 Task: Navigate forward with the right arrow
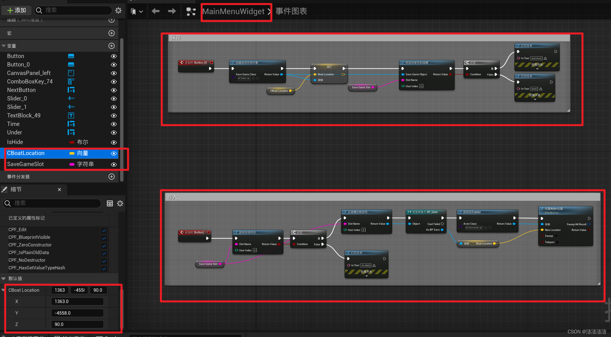(x=172, y=11)
